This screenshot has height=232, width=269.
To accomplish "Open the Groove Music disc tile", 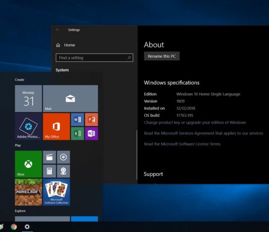I will [x=63, y=157].
